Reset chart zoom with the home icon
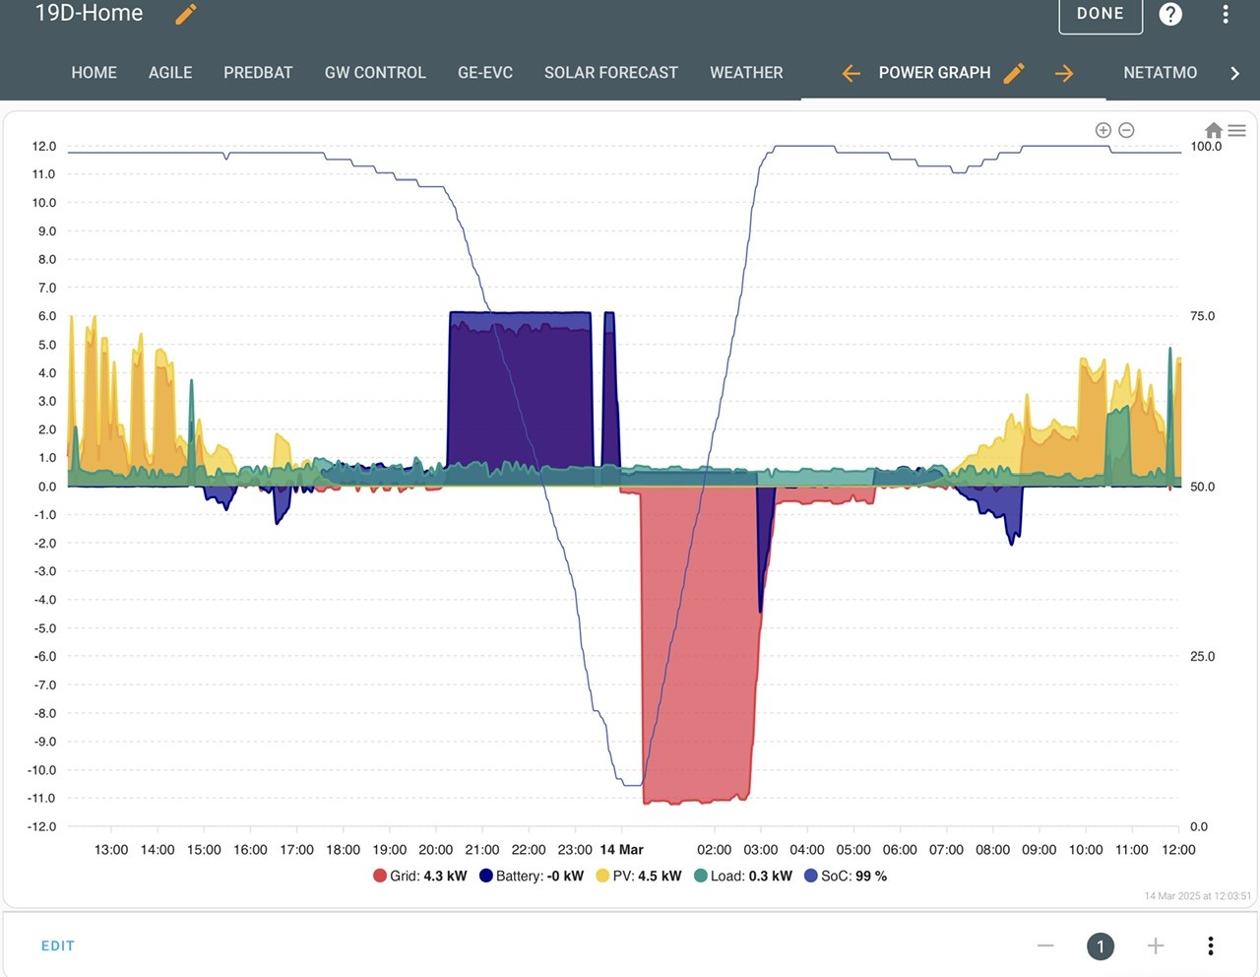The height and width of the screenshot is (977, 1260). 1214,130
